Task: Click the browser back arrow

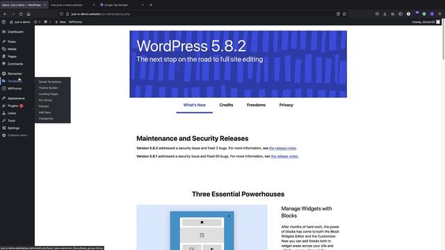Action: (x=5, y=14)
